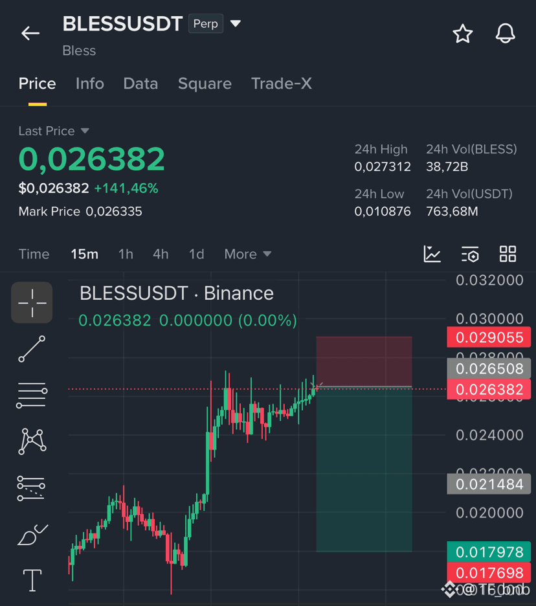Select the crosshair cursor tool

click(32, 302)
